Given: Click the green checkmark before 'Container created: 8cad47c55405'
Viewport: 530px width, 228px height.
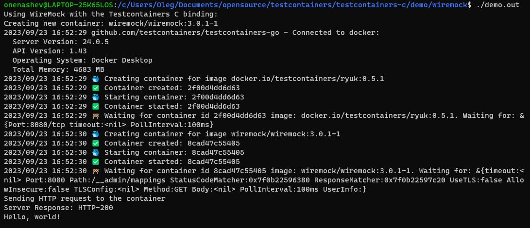Looking at the screenshot, I should pos(96,143).
